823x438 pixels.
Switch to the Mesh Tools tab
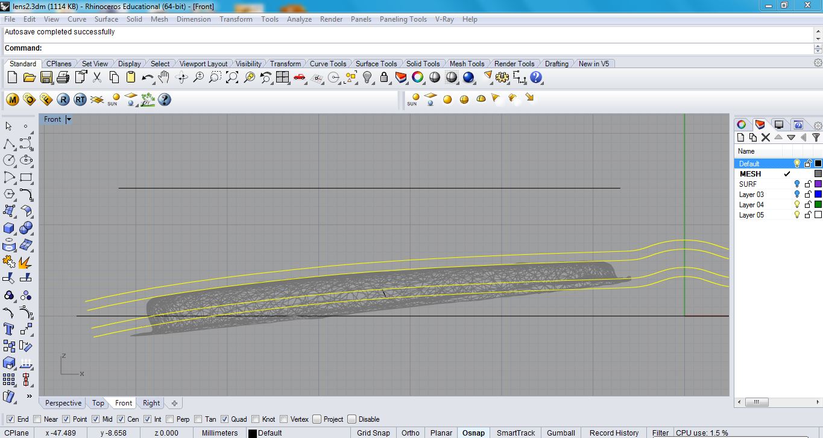pos(467,64)
